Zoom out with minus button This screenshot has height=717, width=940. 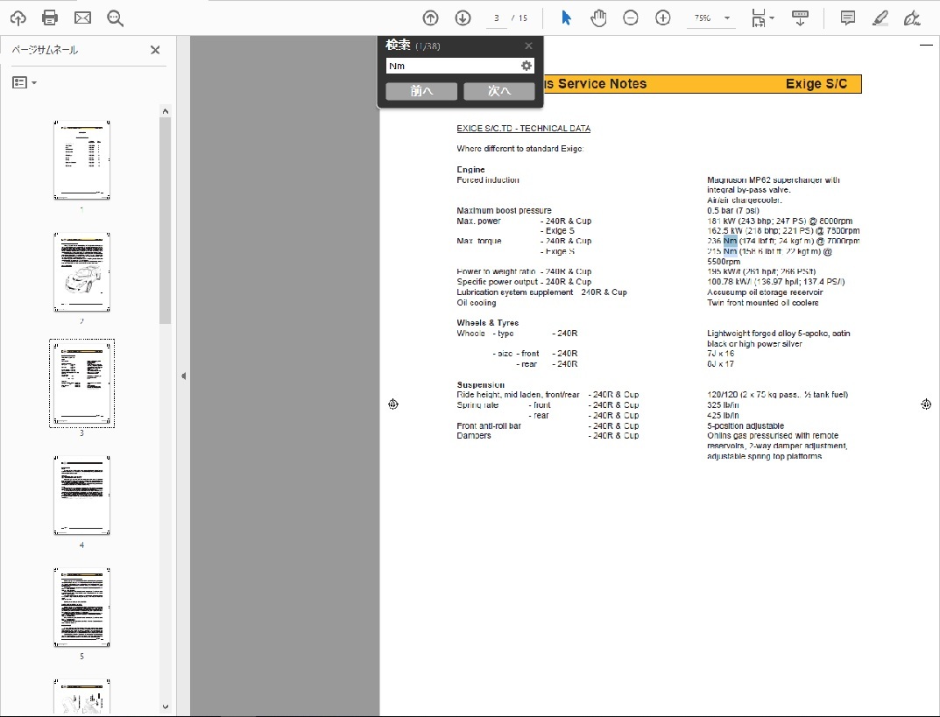pos(631,18)
